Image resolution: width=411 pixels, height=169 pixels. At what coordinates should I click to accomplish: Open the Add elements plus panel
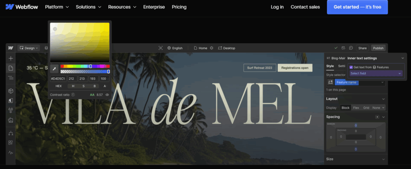(x=11, y=58)
